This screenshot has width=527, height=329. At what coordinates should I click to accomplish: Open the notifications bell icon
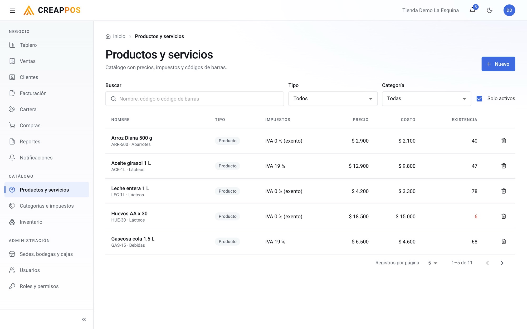click(x=472, y=10)
